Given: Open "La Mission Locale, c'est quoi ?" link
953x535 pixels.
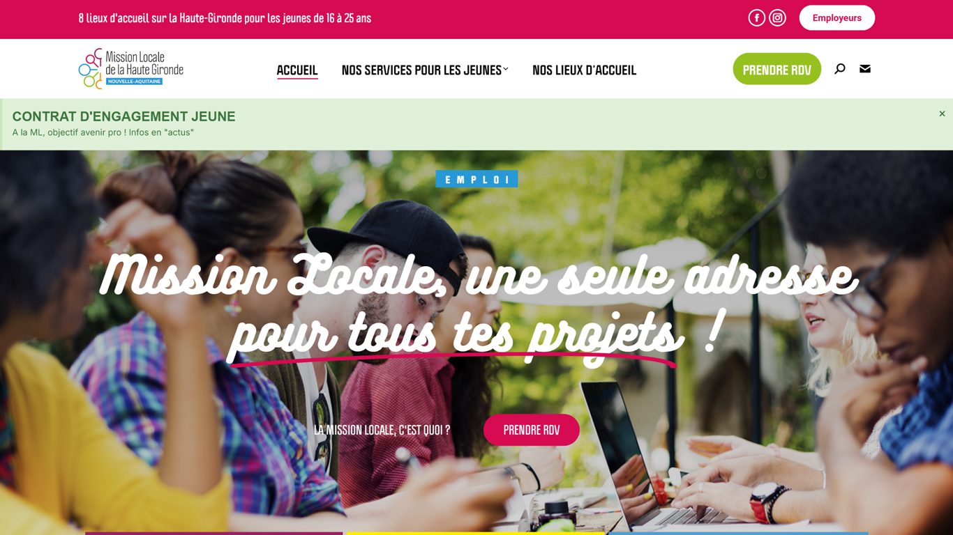Looking at the screenshot, I should pyautogui.click(x=382, y=430).
